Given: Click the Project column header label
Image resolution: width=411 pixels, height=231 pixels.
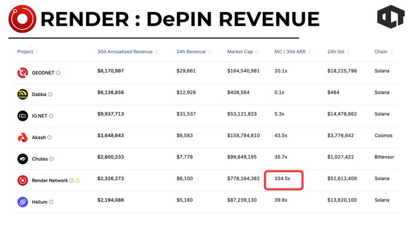Looking at the screenshot, I should click(25, 51).
